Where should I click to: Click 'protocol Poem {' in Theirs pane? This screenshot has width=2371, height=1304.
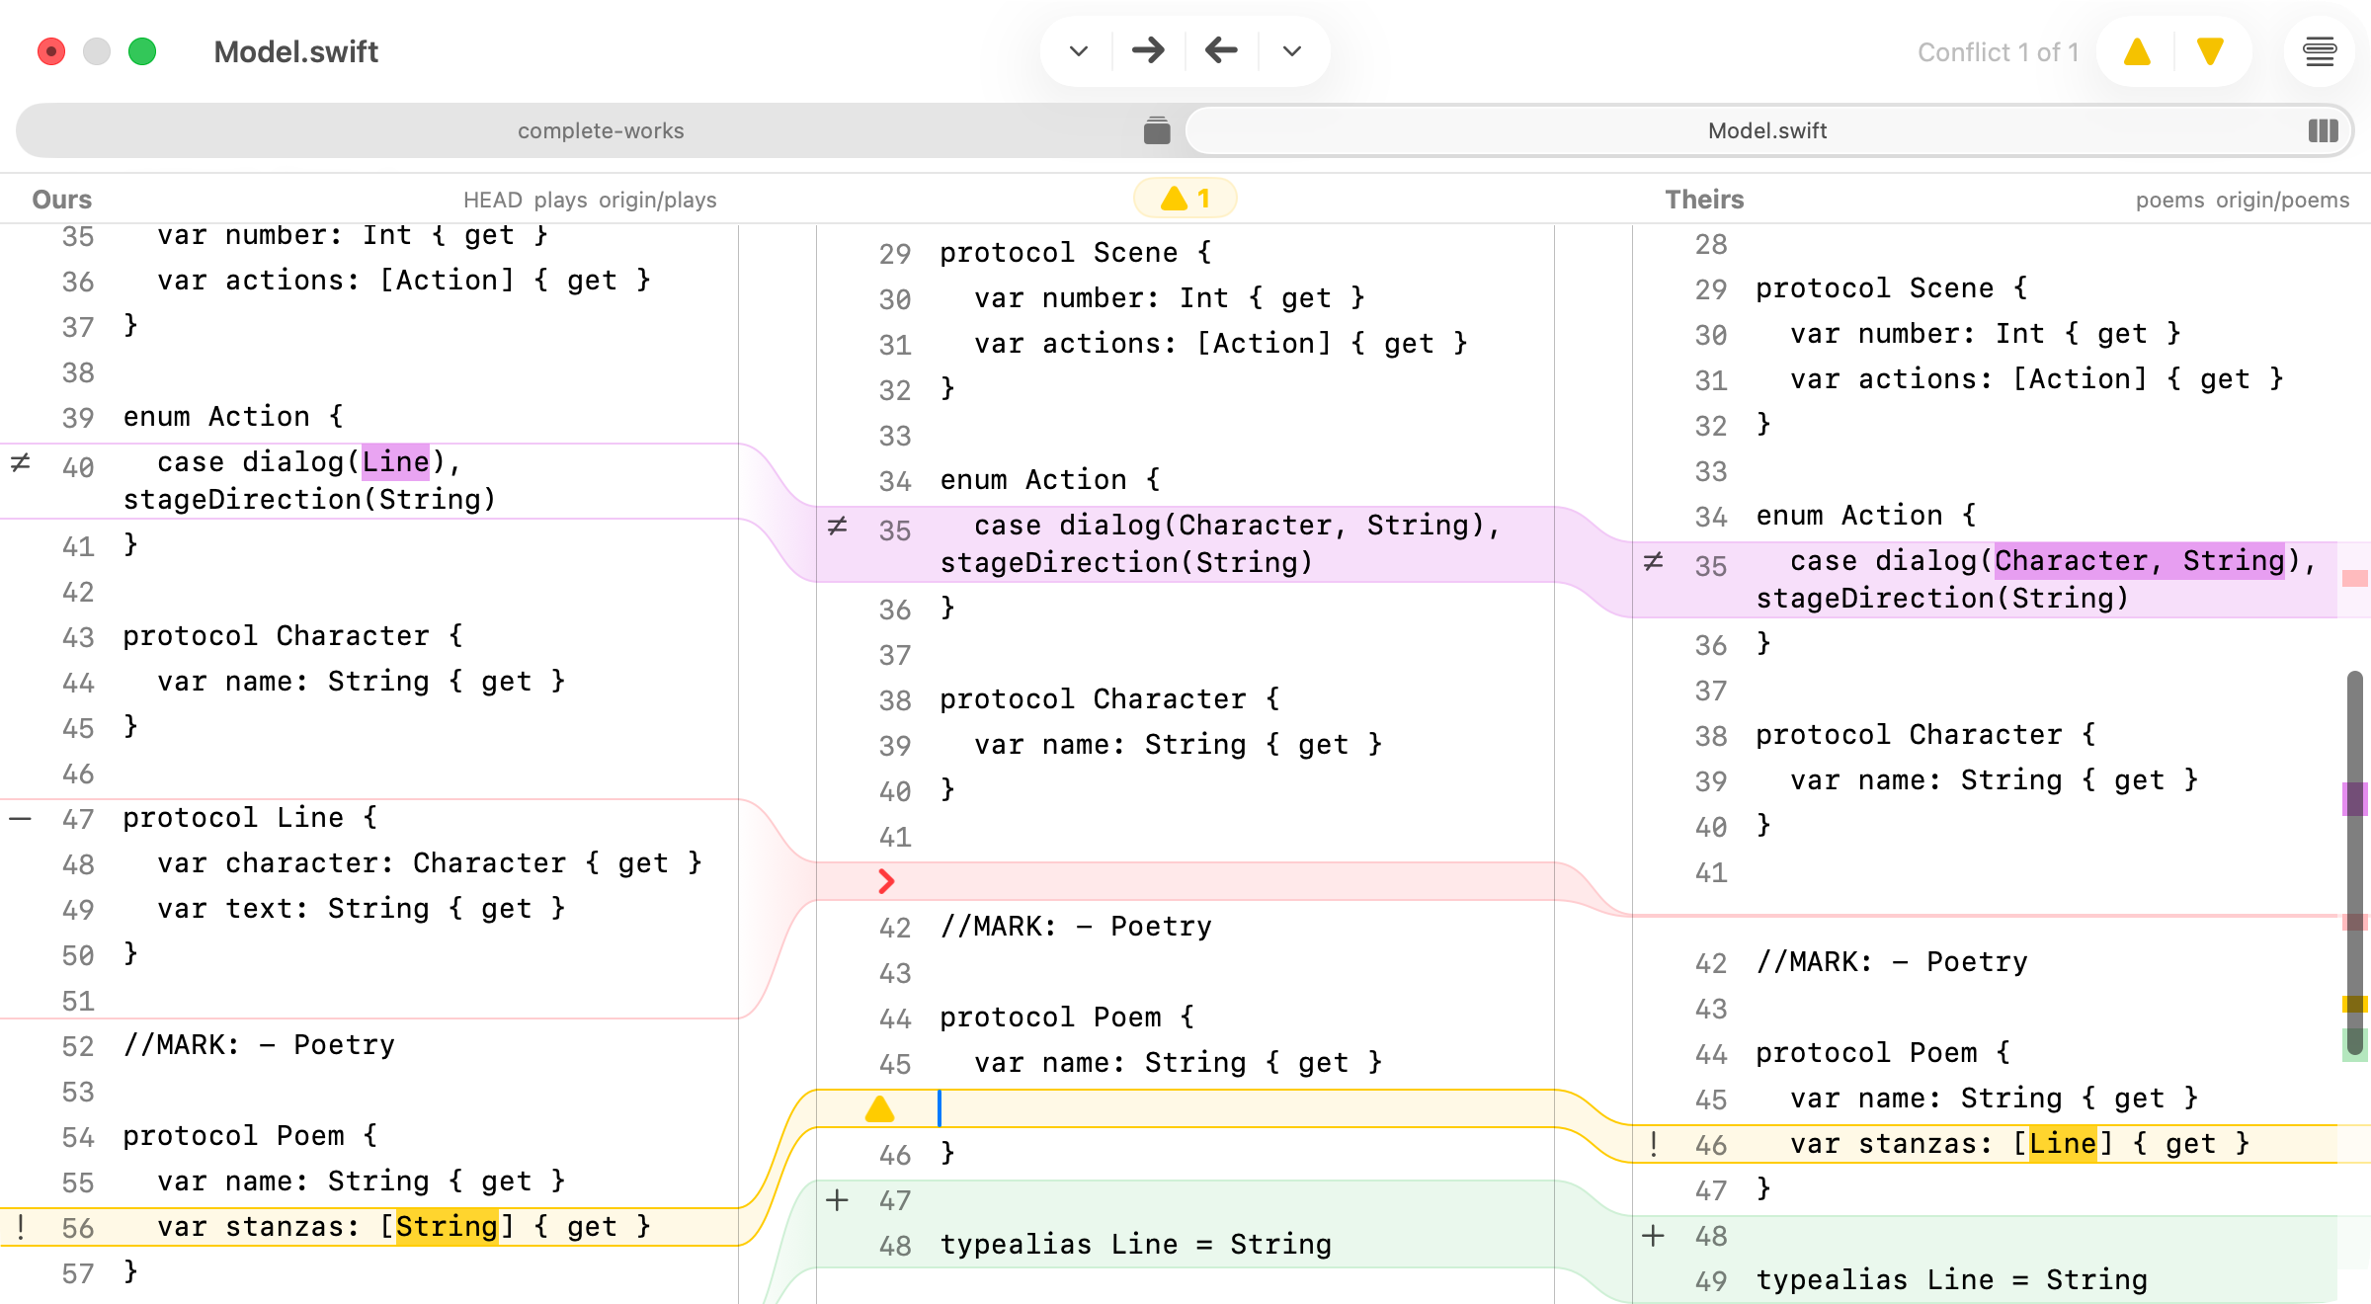tap(1883, 1052)
